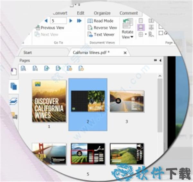193x182 pixels.
Task: Switch to the Start document tab
Action: click(28, 53)
